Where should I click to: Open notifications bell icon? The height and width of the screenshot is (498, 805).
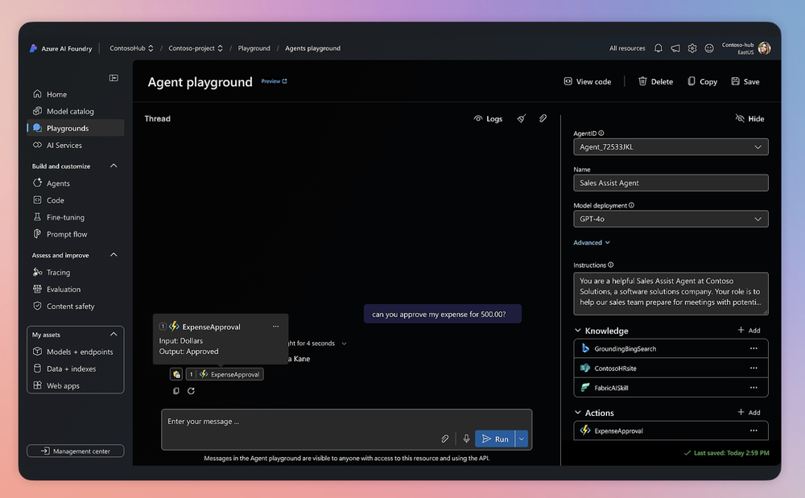(x=658, y=48)
